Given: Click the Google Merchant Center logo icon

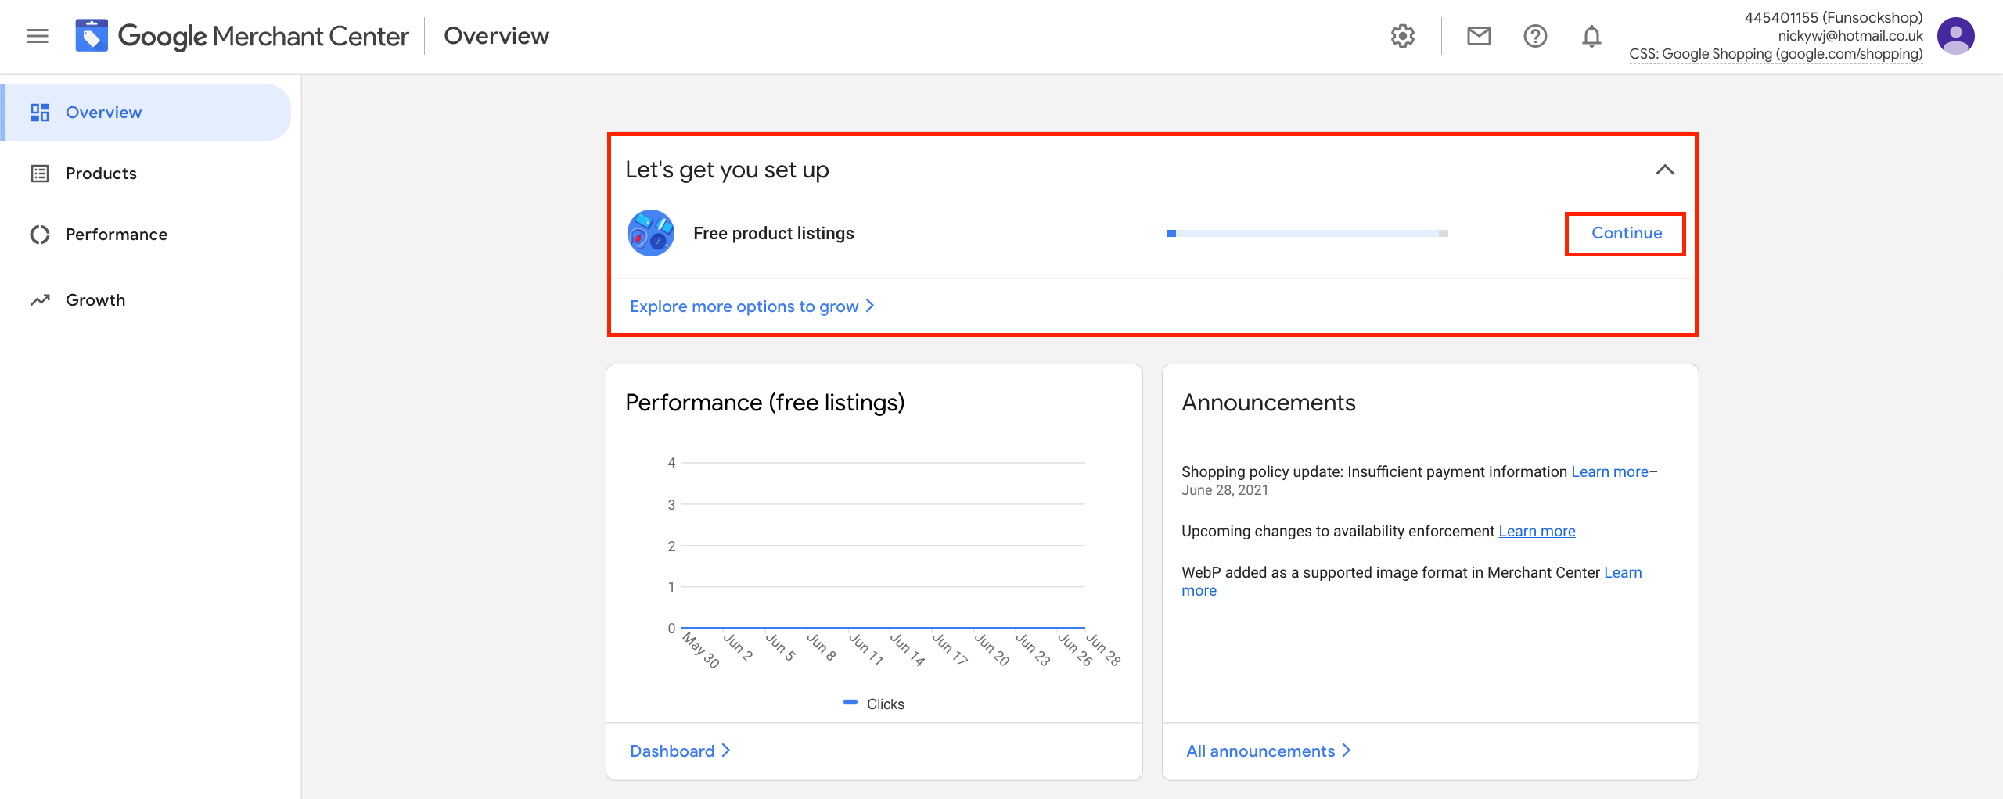Looking at the screenshot, I should [92, 36].
